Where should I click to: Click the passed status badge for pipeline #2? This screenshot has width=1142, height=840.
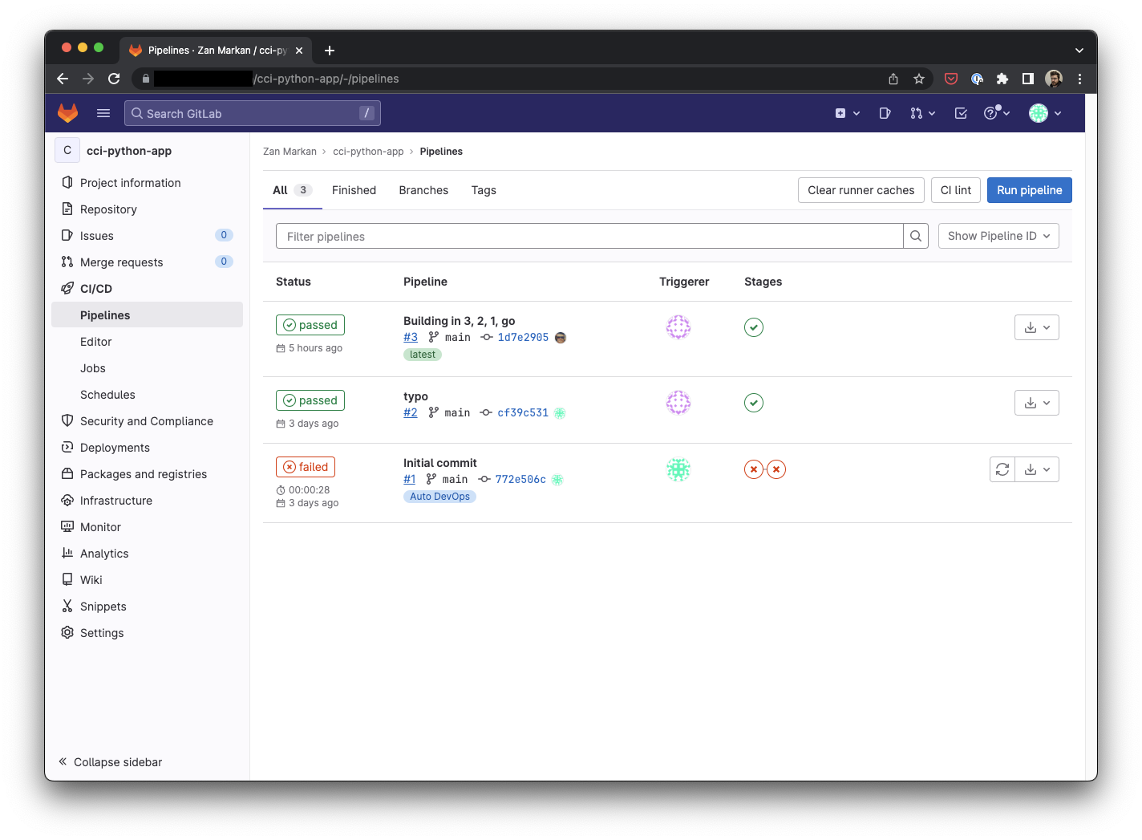pos(310,400)
